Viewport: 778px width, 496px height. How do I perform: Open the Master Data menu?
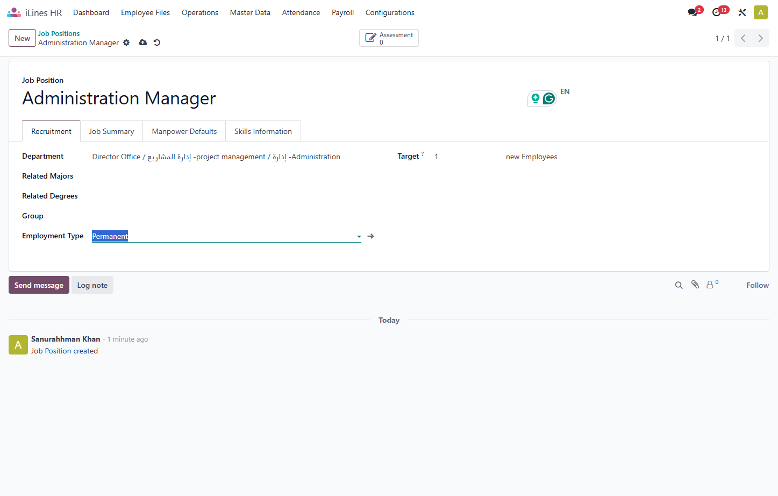[x=250, y=12]
